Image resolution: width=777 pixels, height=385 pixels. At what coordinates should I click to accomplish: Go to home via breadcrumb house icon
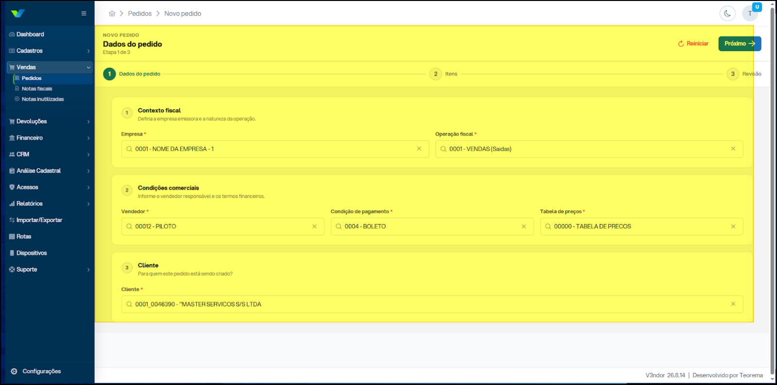[112, 14]
